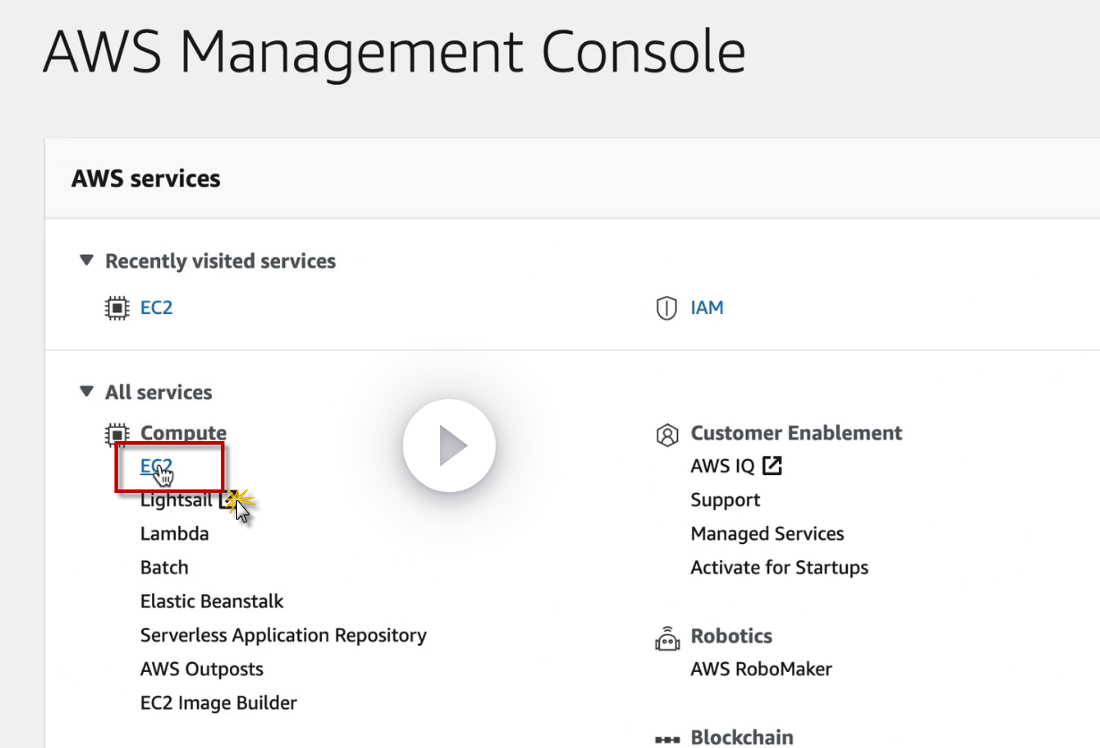Open the Lambda service

click(x=174, y=534)
